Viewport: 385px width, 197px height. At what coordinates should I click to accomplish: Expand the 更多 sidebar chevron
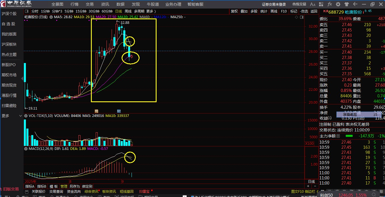click(x=20, y=116)
